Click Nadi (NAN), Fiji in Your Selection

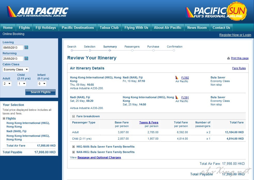(x=16, y=131)
